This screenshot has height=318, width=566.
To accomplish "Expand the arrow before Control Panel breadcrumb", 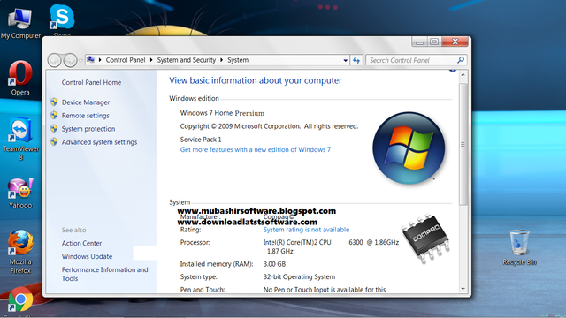I will click(x=100, y=60).
